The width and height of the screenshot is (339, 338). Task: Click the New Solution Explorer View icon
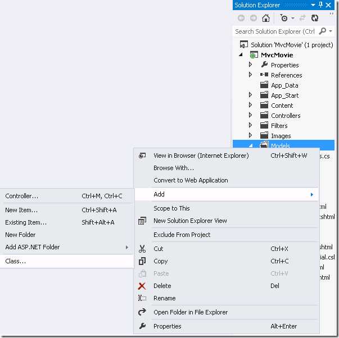point(142,221)
